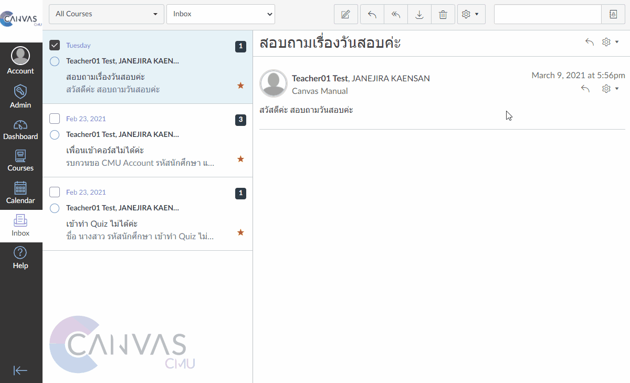Delete conversation using the trash icon
Viewport: 630px width, 383px height.
coord(443,15)
